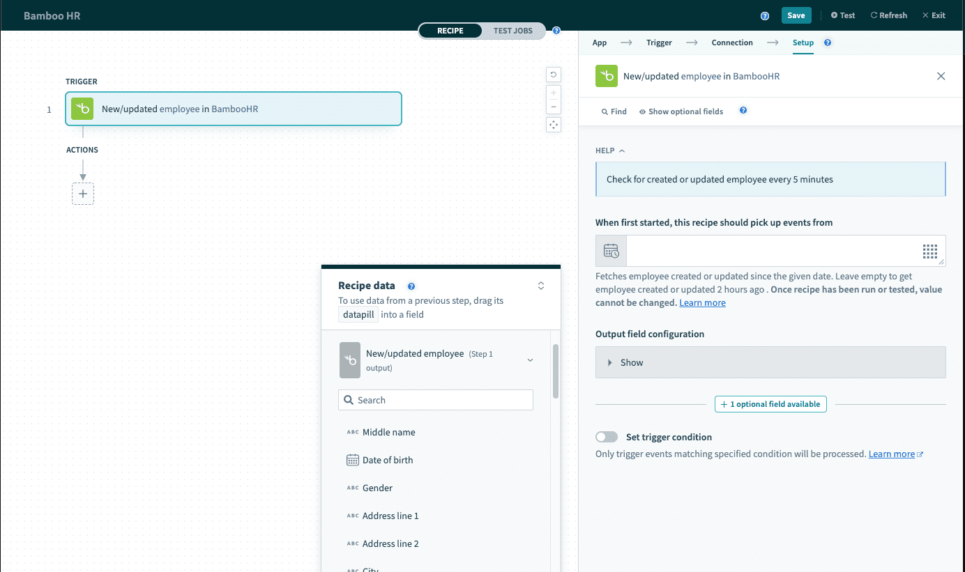Switch to the TEST JOBS view
This screenshot has height=572, width=965.
click(512, 31)
